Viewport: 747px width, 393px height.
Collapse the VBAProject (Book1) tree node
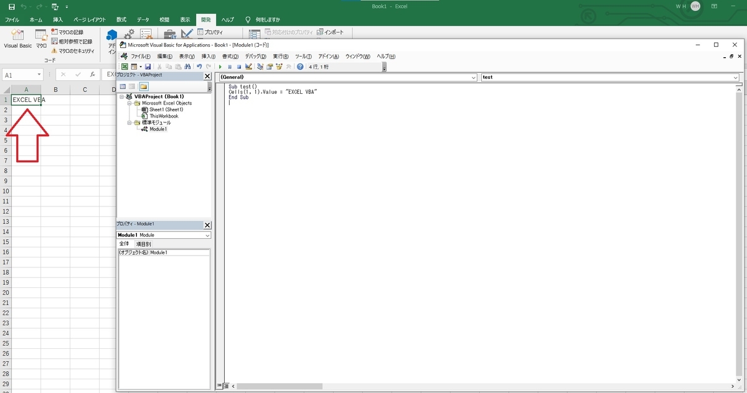[x=121, y=96]
